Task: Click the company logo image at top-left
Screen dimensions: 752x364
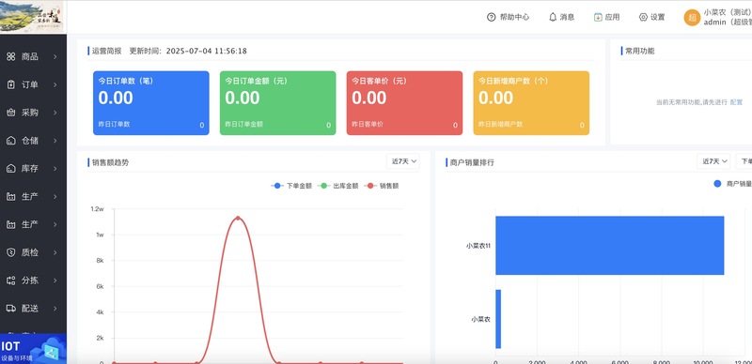Action: pyautogui.click(x=32, y=17)
